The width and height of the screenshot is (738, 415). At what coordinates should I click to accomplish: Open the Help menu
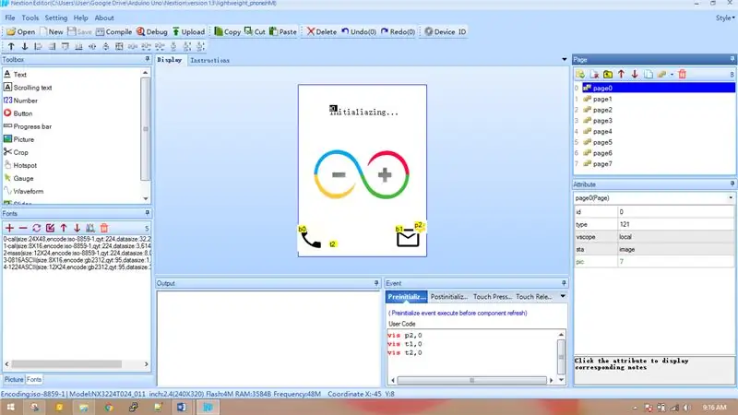80,18
